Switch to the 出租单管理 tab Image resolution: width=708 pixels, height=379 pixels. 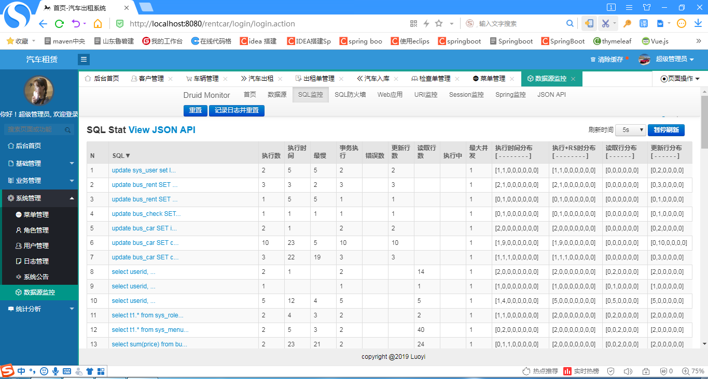pyautogui.click(x=315, y=79)
